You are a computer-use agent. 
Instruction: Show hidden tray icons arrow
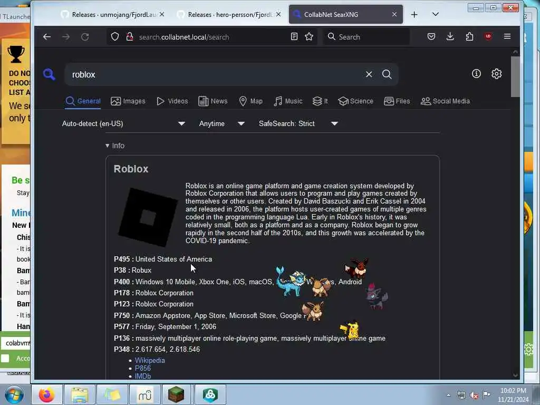(x=448, y=395)
